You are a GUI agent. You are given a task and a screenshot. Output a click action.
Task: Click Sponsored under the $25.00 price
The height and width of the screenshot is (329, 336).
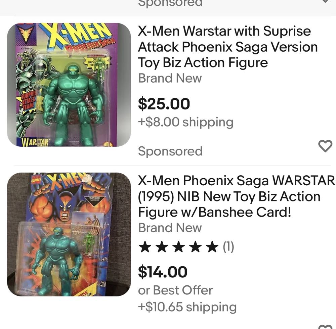[170, 151]
